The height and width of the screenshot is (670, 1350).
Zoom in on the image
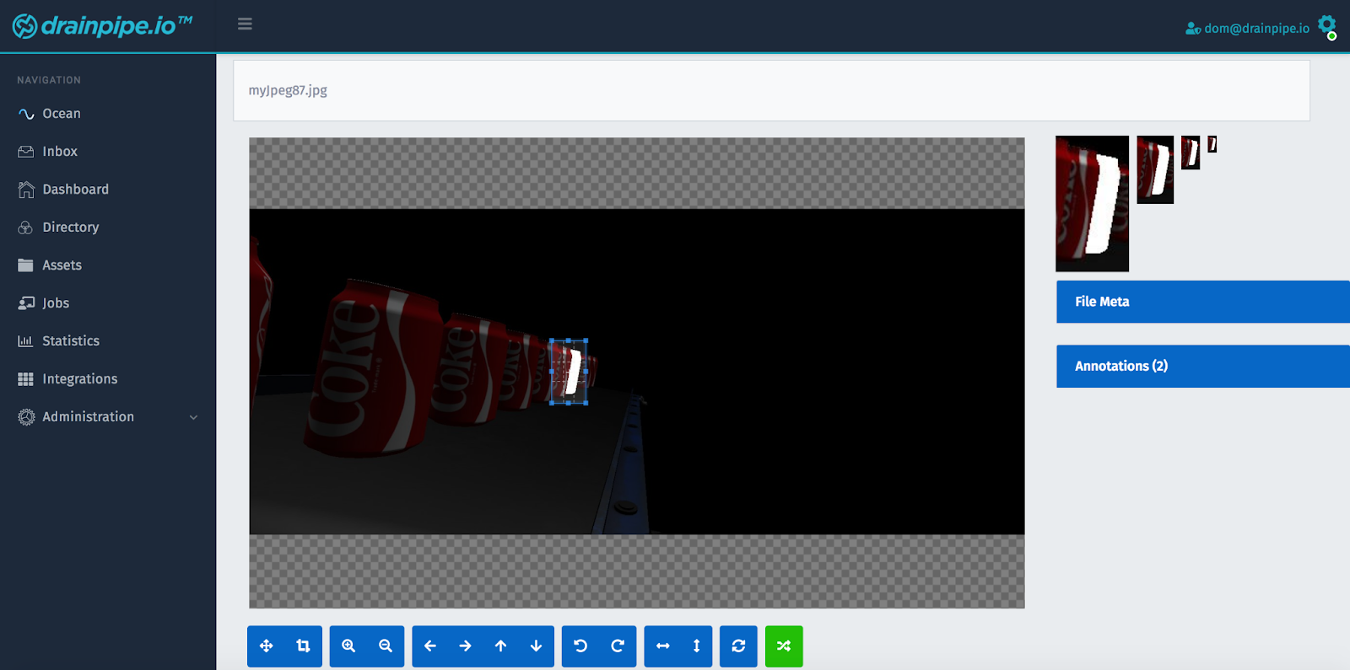point(348,646)
